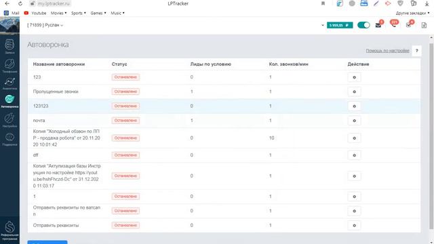Open settings gear for funnel named 1
The height and width of the screenshot is (244, 434).
click(354, 197)
